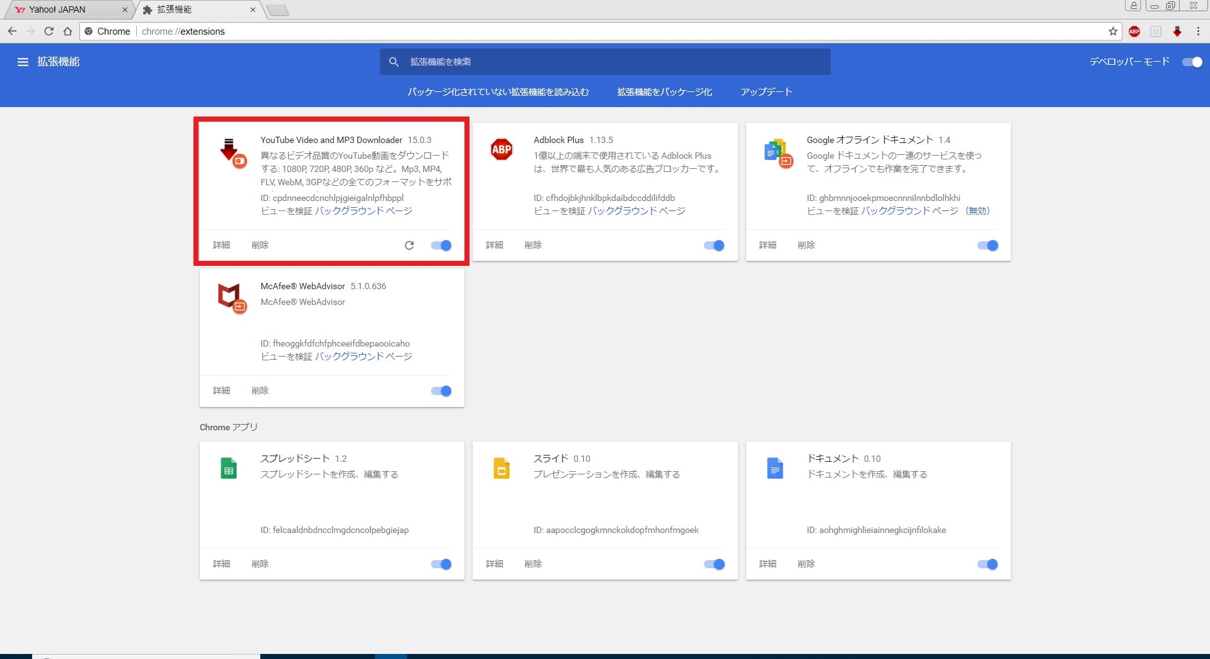Focus the 拡張機能を検索 search field
1210x659 pixels.
[x=605, y=62]
